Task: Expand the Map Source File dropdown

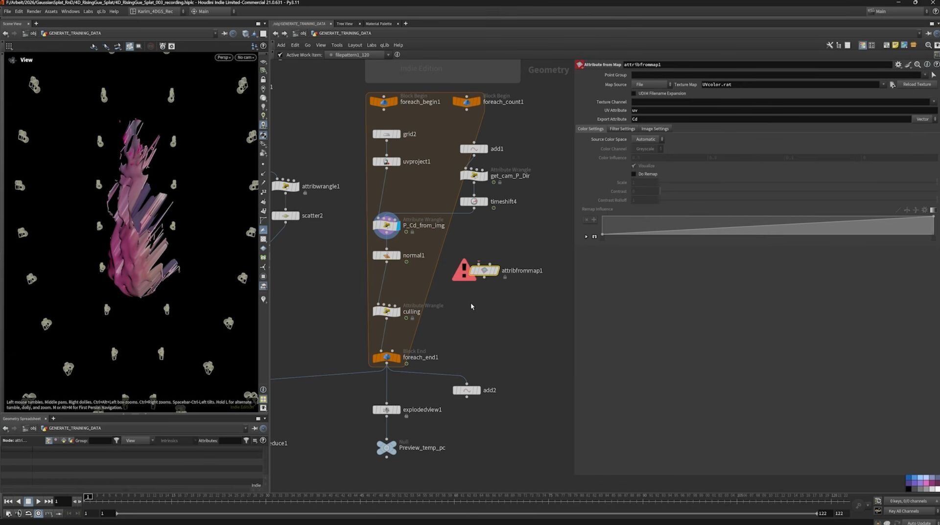Action: tap(652, 85)
